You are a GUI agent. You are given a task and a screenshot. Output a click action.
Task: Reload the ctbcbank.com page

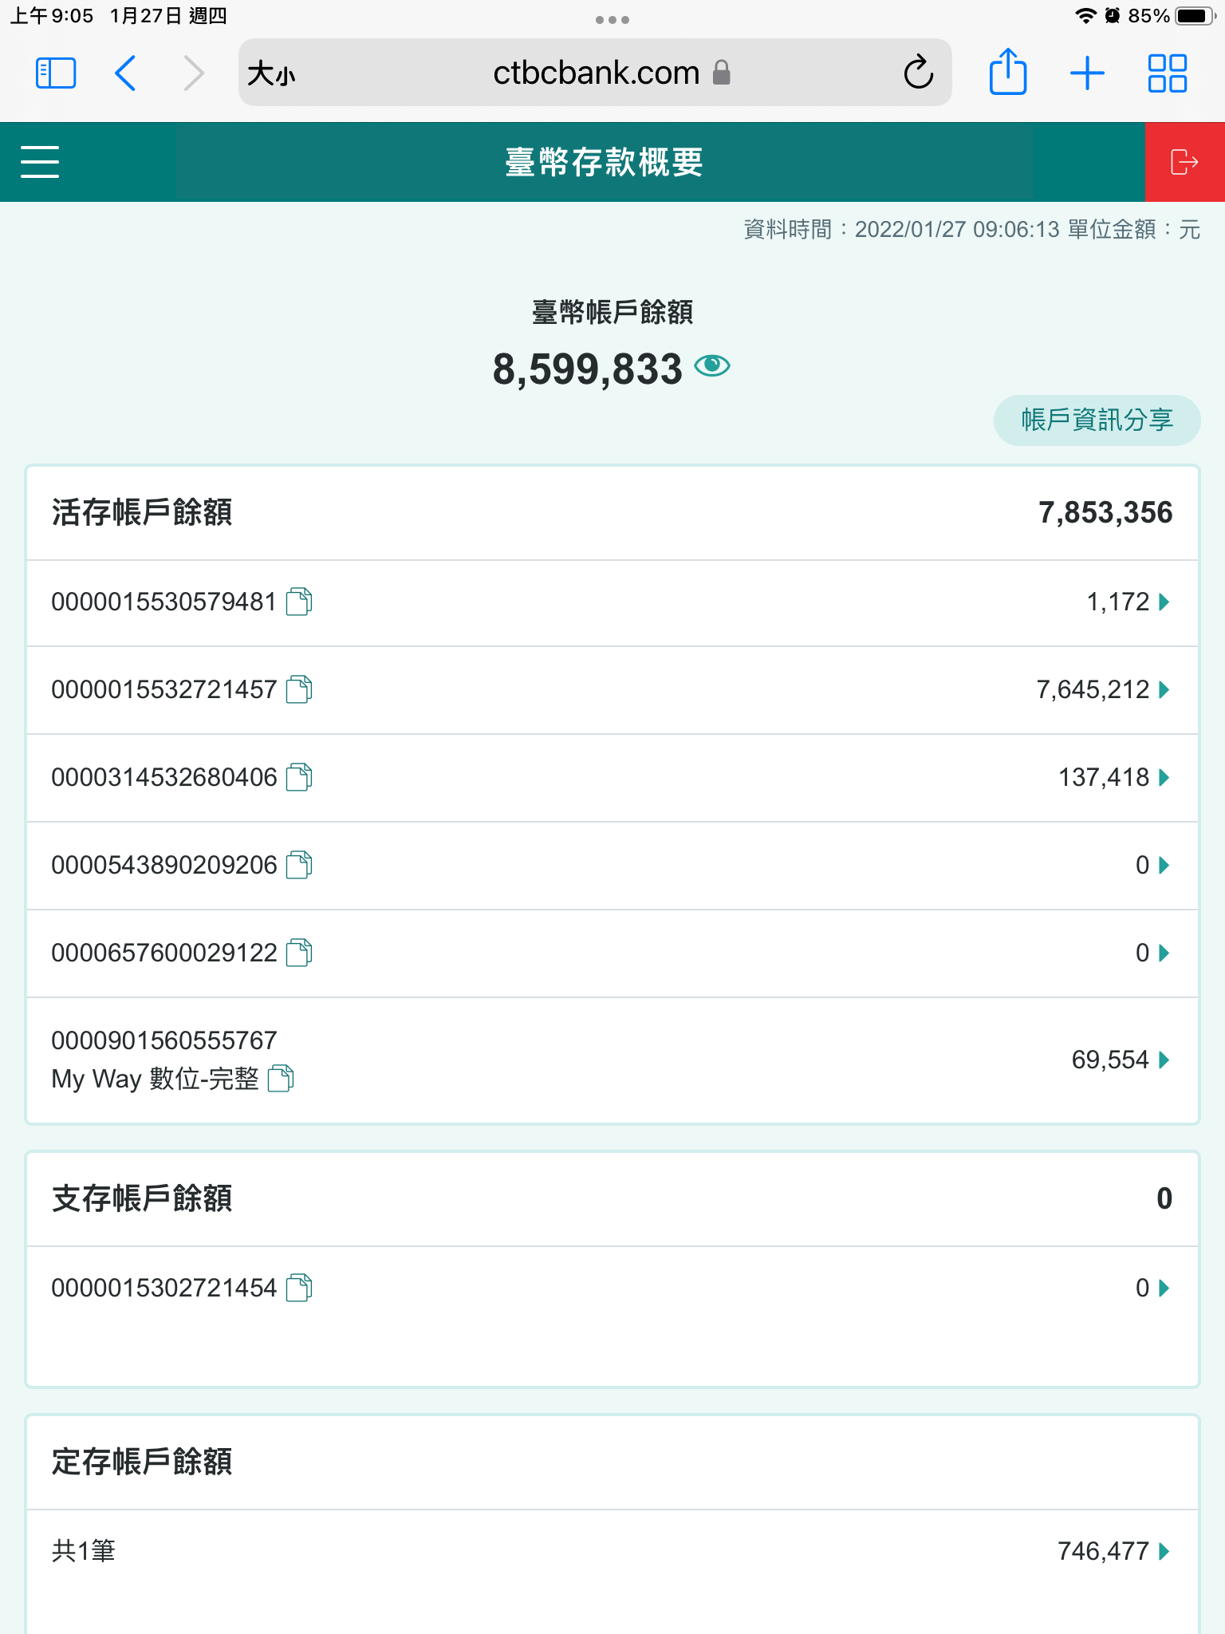pyautogui.click(x=918, y=73)
